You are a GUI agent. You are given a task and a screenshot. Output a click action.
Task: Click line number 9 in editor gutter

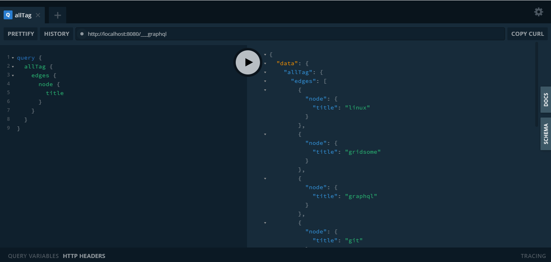click(x=8, y=128)
